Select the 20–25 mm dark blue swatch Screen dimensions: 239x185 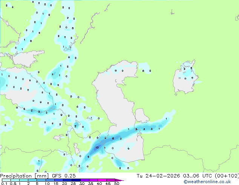67,180
